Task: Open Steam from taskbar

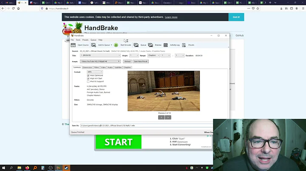Action: (66, 168)
